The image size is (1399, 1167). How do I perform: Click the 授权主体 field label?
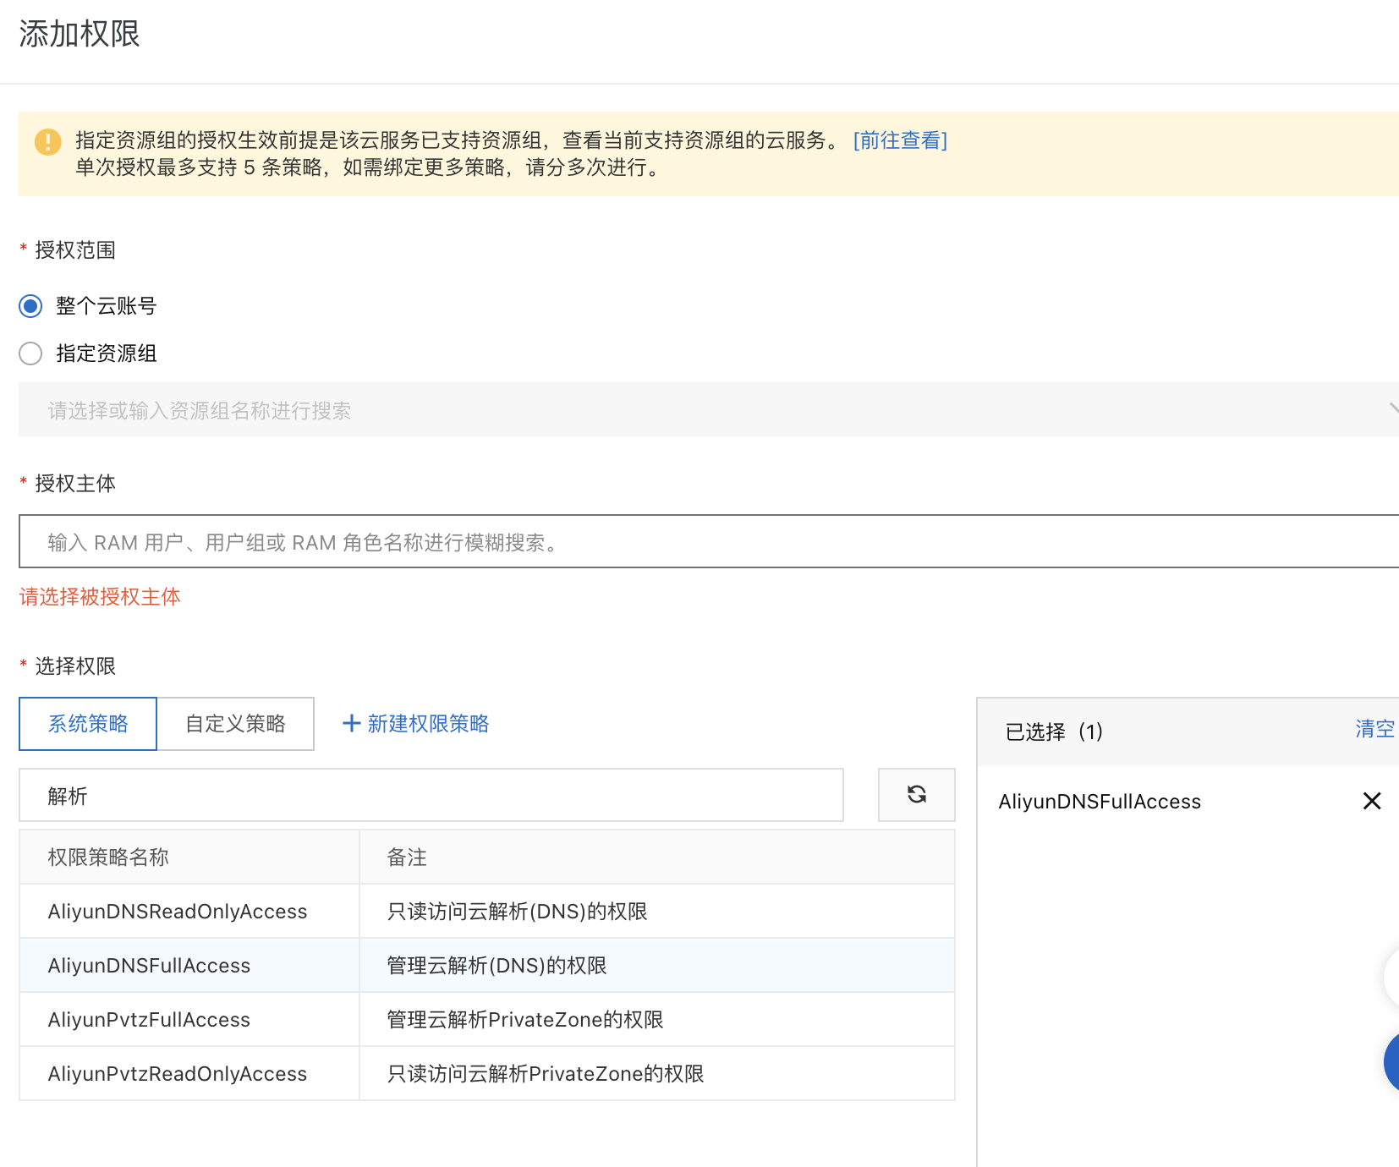(x=74, y=484)
